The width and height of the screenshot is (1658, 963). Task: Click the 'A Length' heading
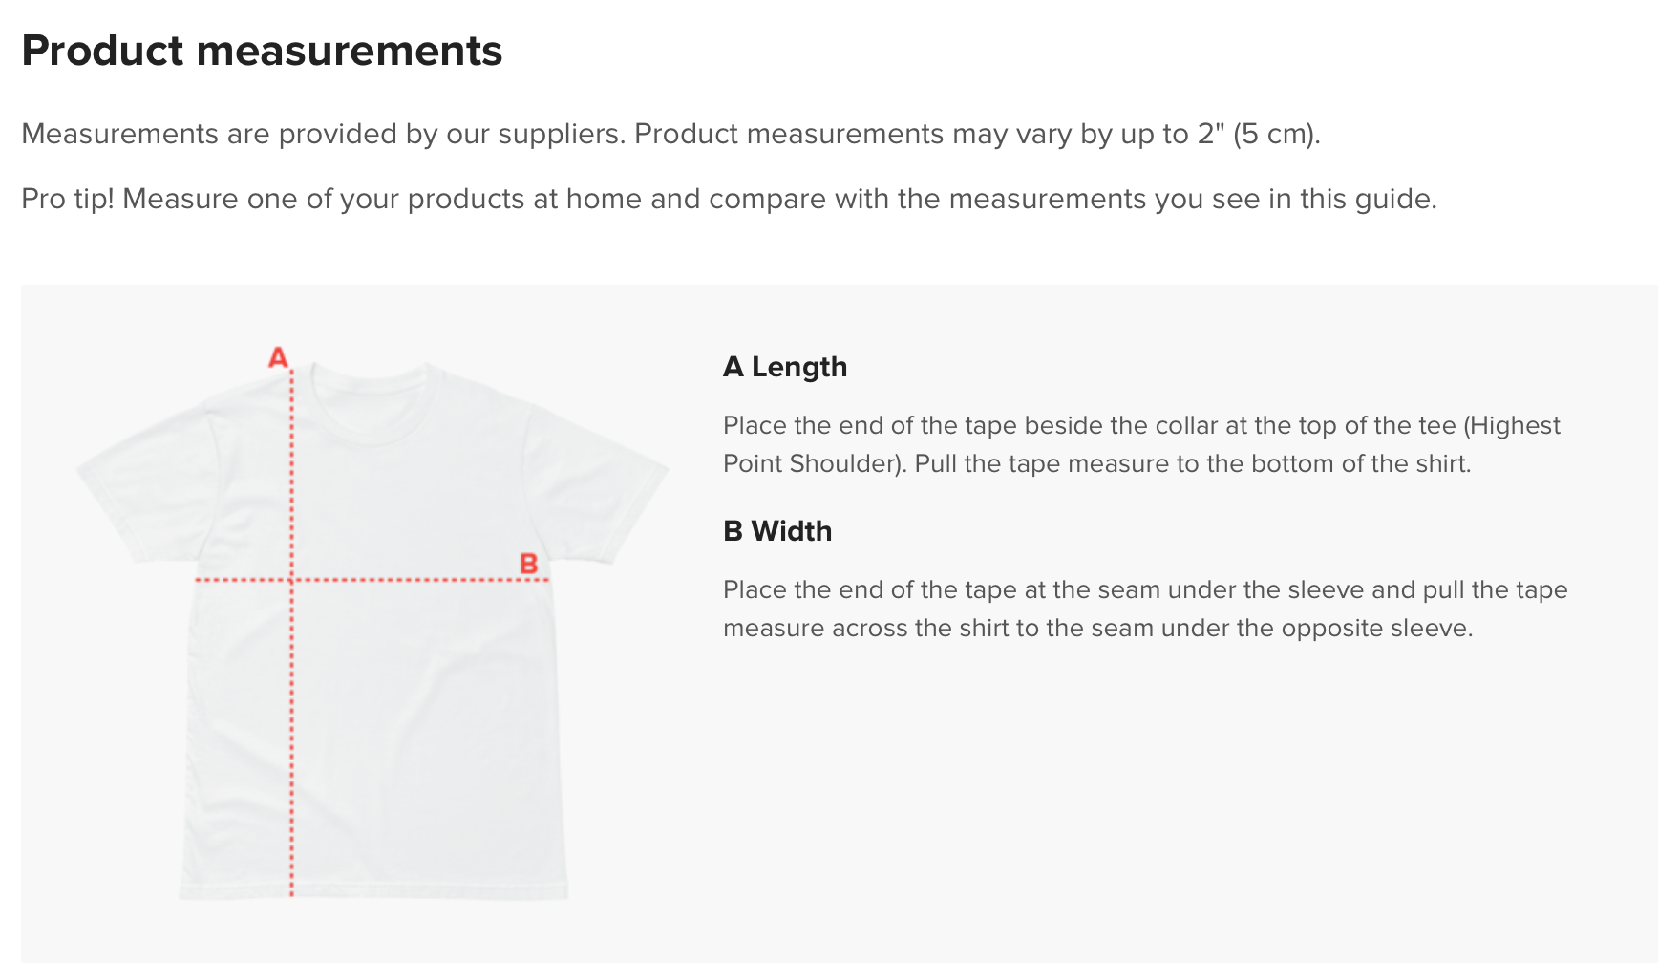[785, 367]
